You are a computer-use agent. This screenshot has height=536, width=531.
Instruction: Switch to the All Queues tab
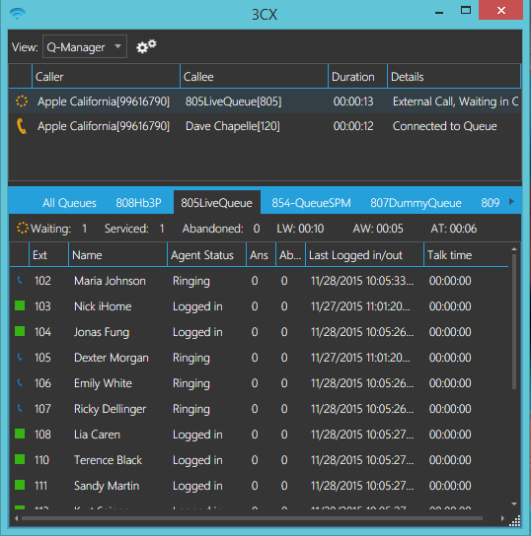69,203
